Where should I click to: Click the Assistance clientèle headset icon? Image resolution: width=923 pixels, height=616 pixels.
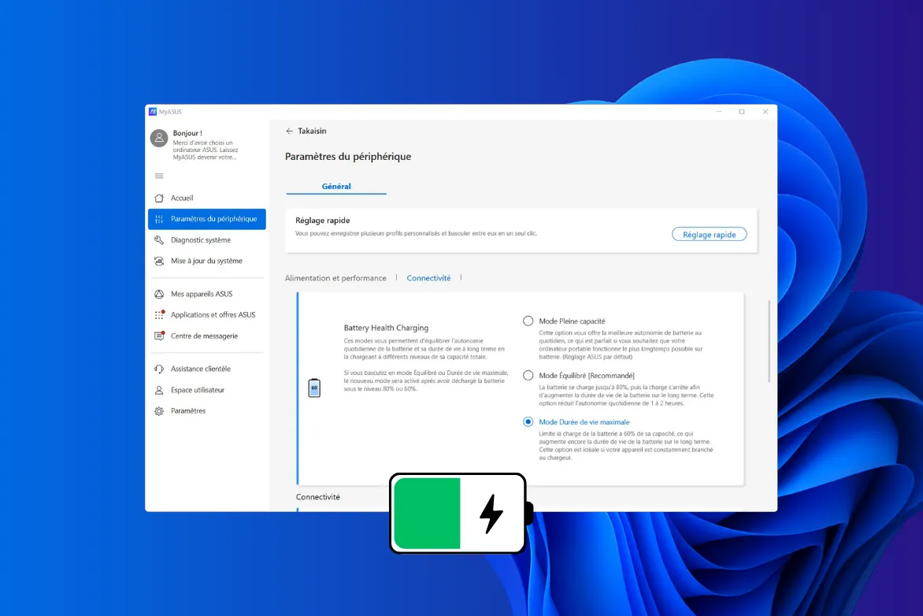pos(159,369)
